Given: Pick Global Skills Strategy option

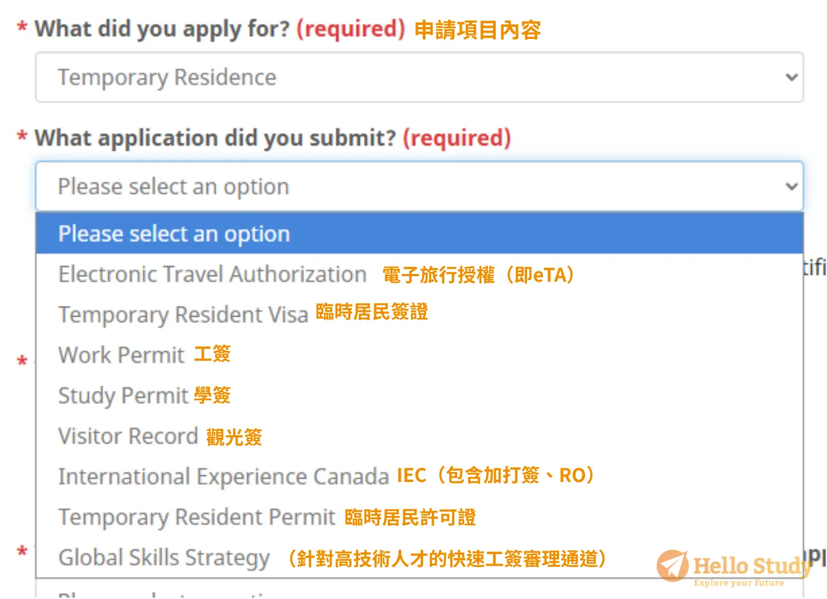Looking at the screenshot, I should 419,557.
